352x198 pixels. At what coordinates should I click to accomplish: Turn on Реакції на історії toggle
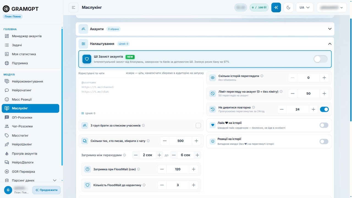pyautogui.click(x=324, y=141)
